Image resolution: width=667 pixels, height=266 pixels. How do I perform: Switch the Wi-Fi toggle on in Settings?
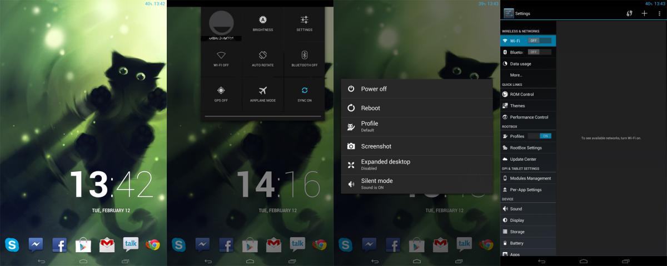(539, 40)
